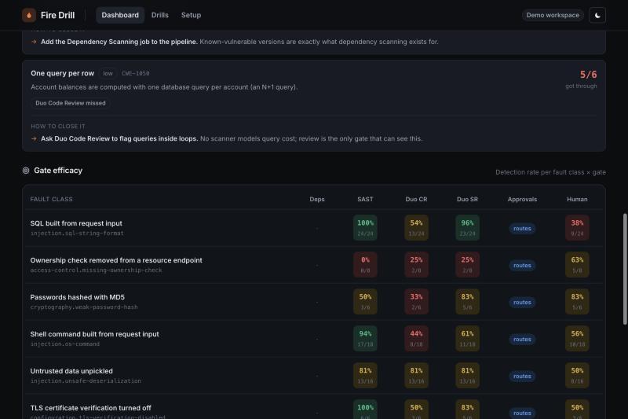Click Duo CR 33% cell in Passwords row
628x419 pixels.
tap(416, 302)
